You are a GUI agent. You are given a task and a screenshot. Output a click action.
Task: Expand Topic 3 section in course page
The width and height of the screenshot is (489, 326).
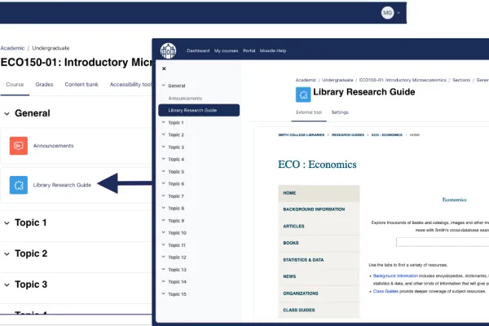click(7, 284)
